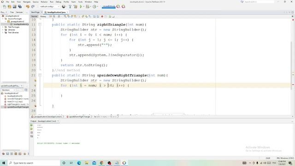Click the New File toolbar icon
295x166 pixels.
click(4, 6)
